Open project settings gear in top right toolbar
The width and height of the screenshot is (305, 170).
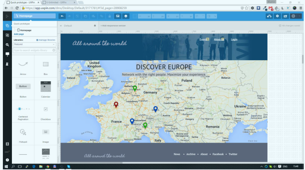277,16
